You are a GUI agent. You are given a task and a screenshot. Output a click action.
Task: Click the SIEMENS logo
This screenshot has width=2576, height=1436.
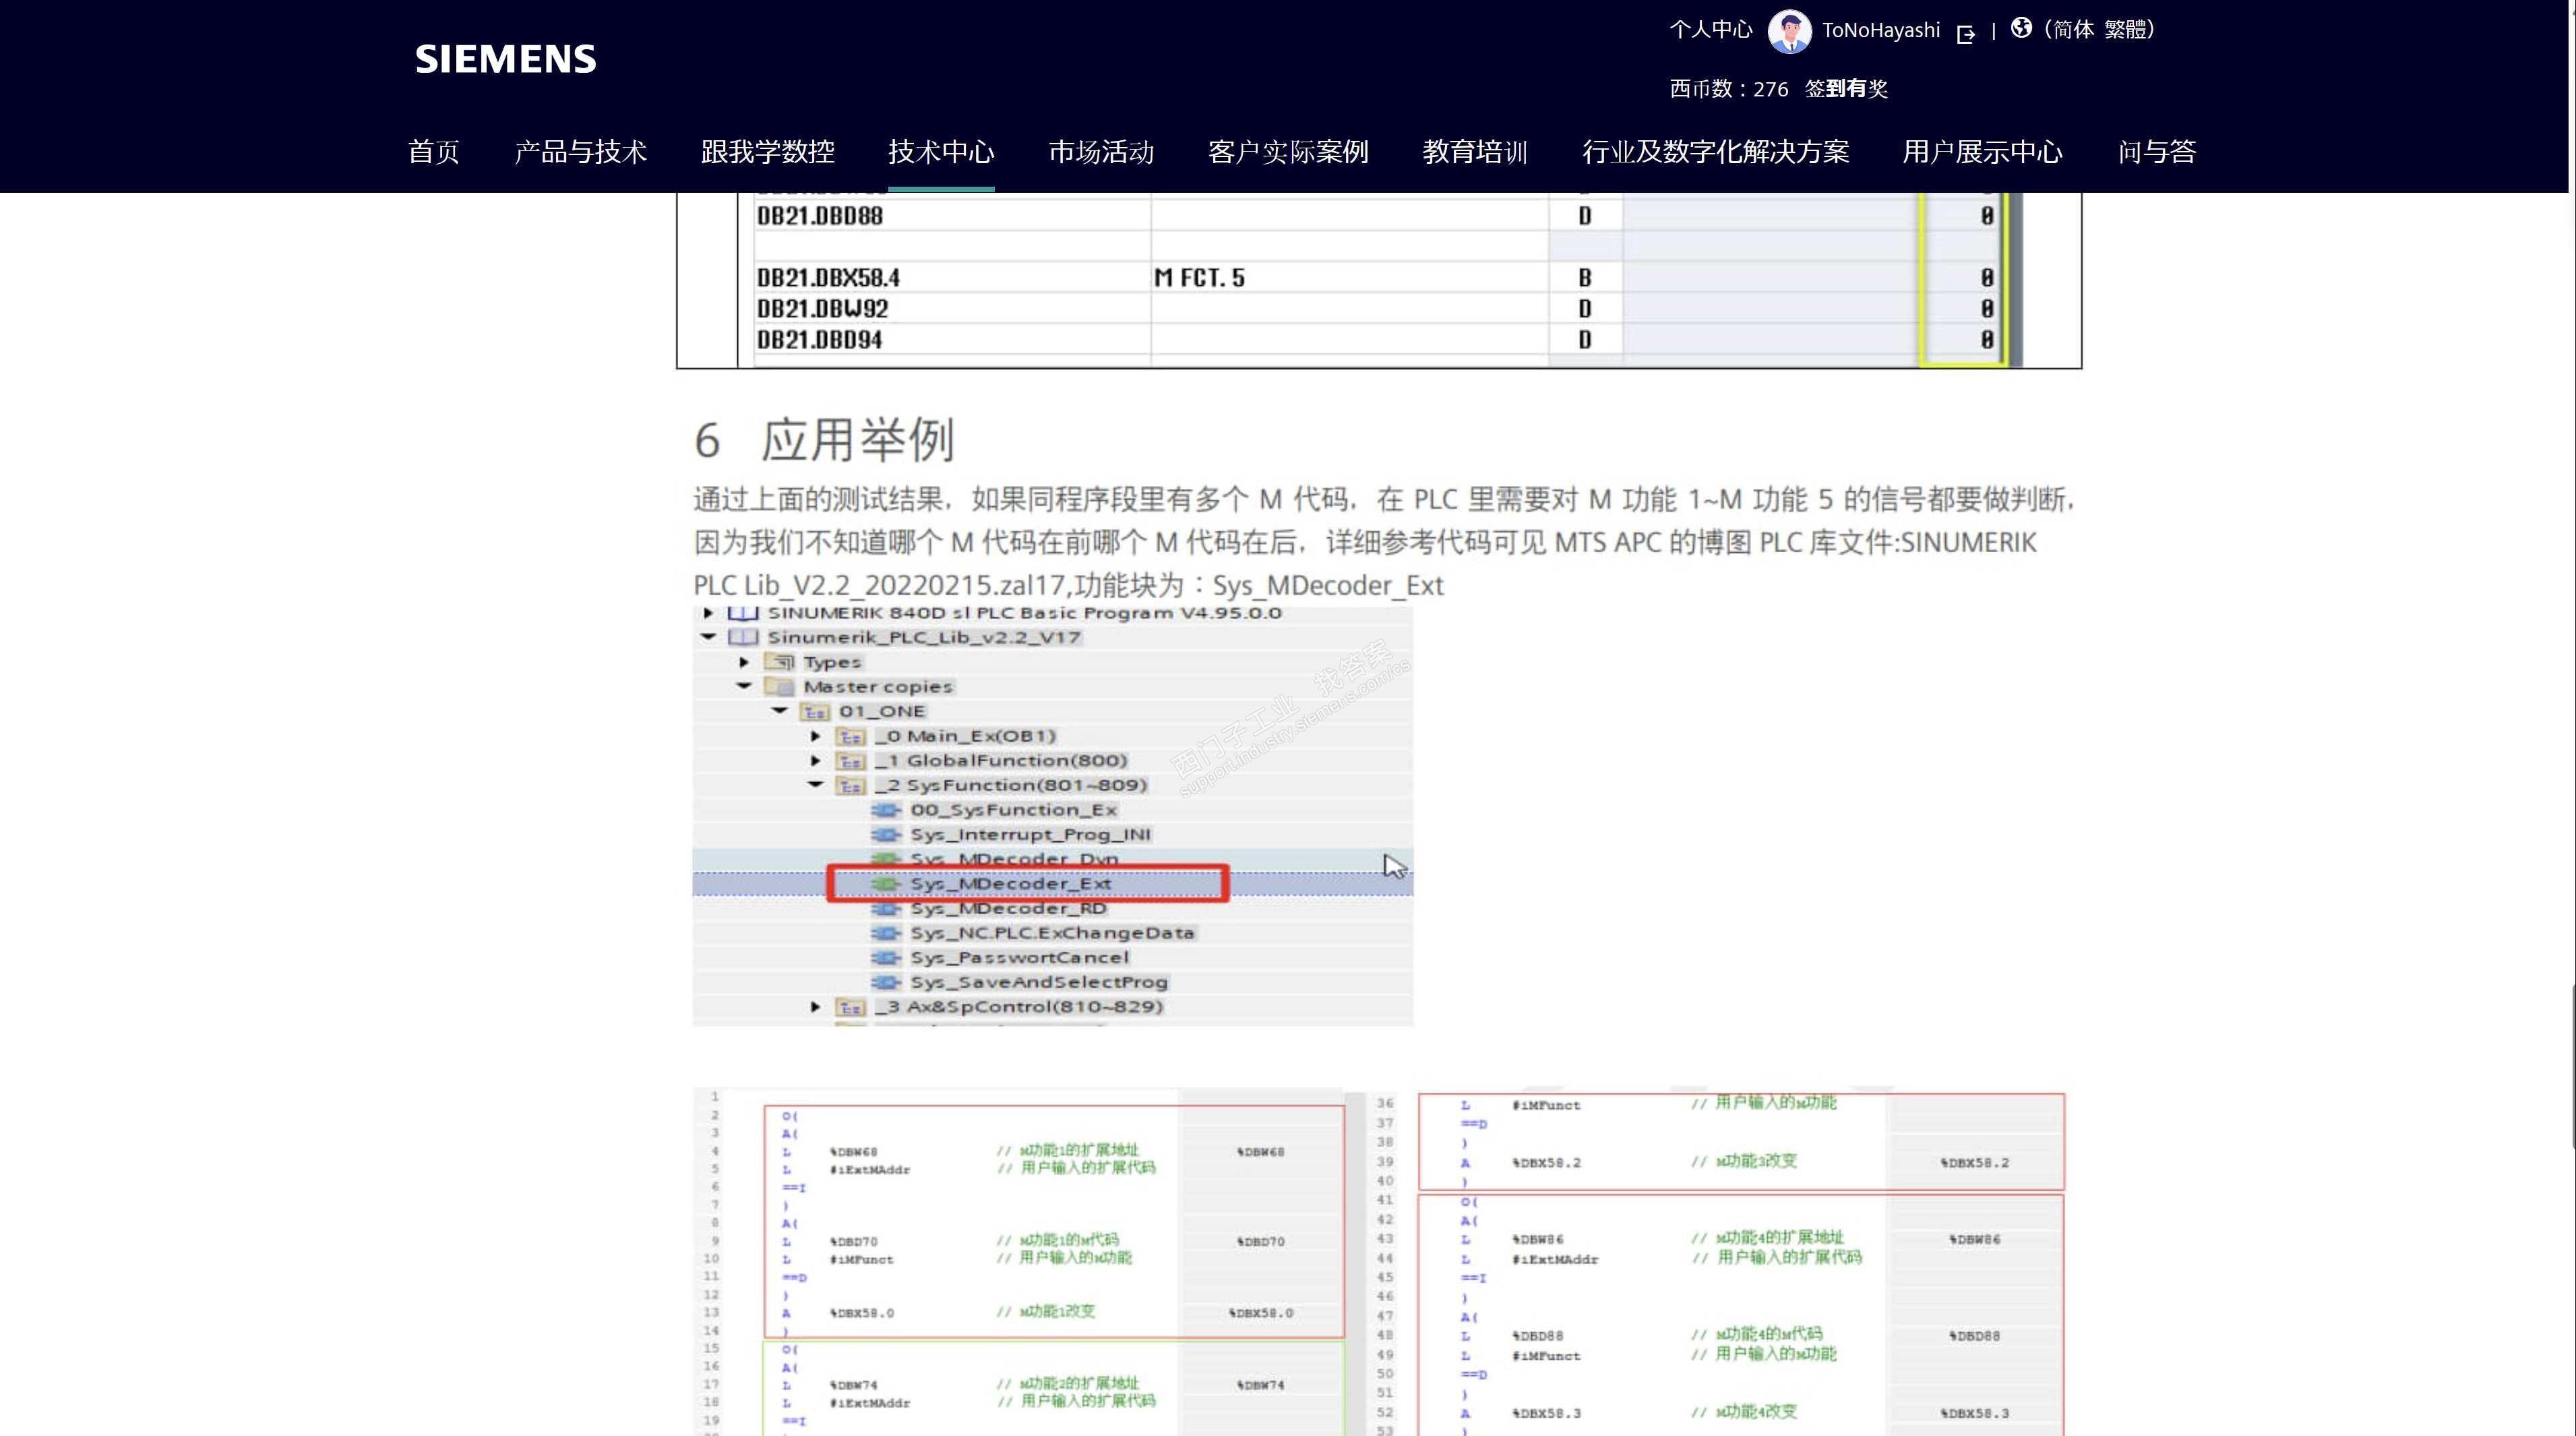point(505,59)
